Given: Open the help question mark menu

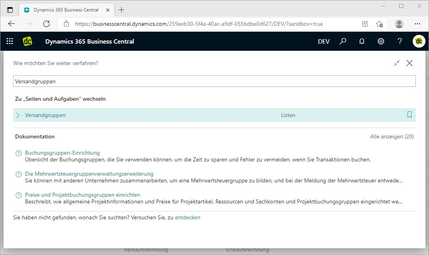Looking at the screenshot, I should pos(400,41).
